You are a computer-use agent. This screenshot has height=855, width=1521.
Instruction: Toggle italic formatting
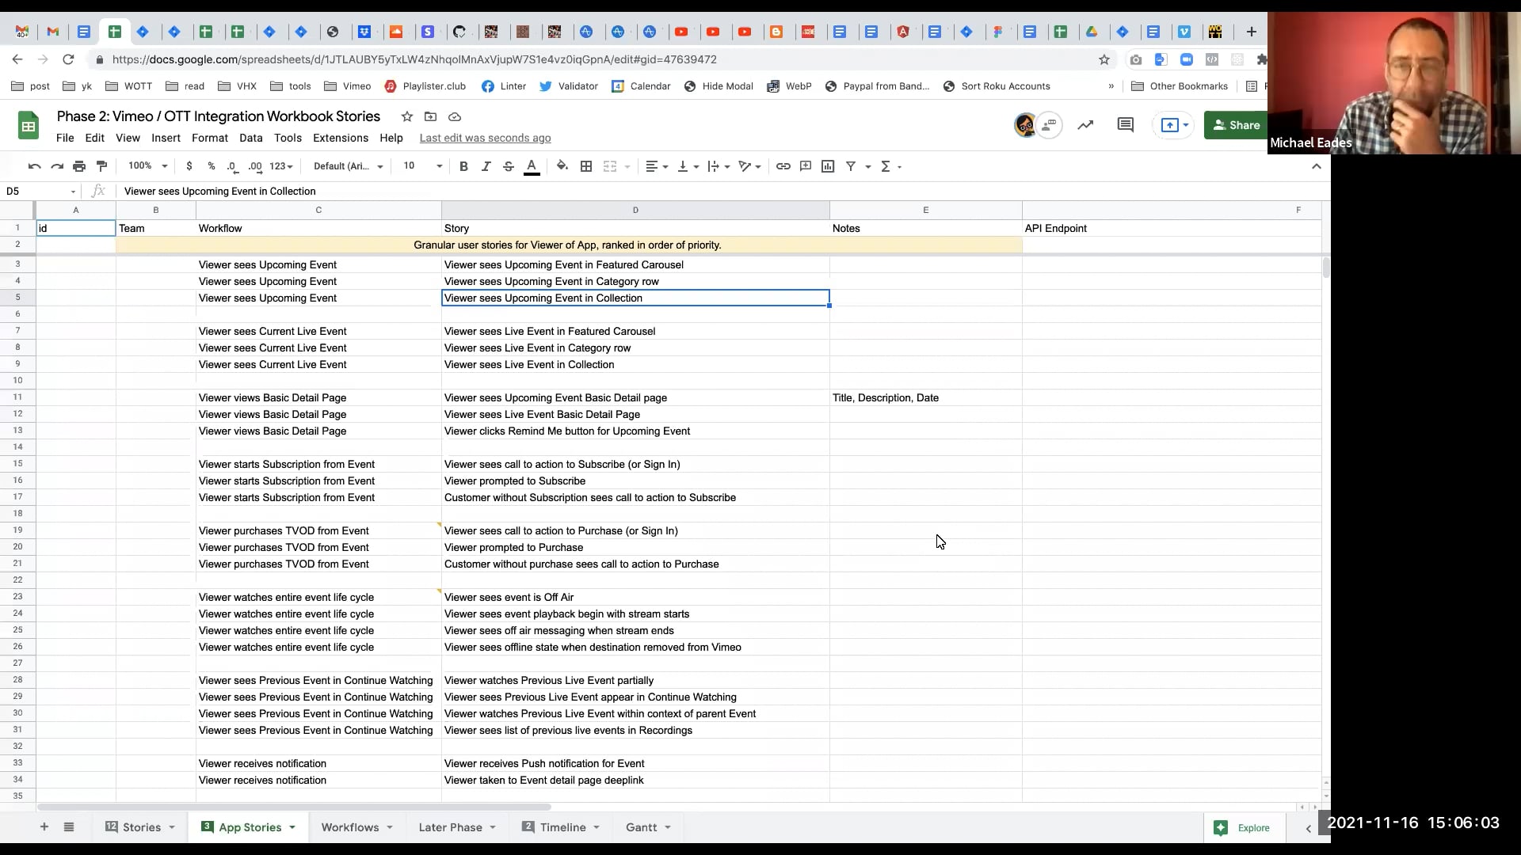coord(486,166)
